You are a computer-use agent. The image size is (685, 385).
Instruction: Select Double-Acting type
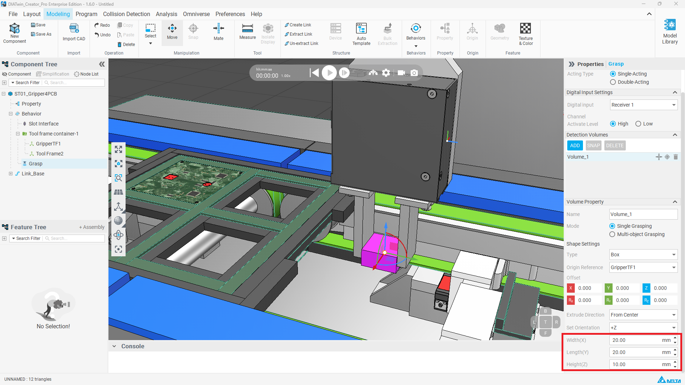[629, 82]
